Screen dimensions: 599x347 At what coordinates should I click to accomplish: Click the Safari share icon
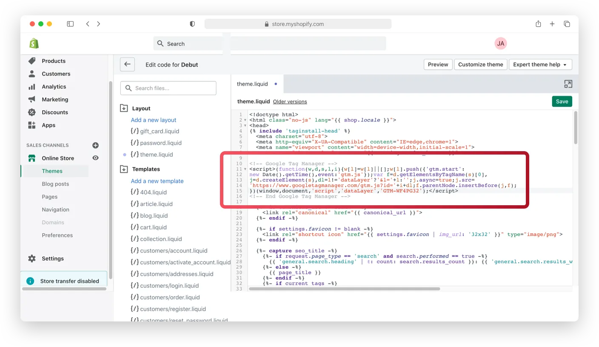538,24
